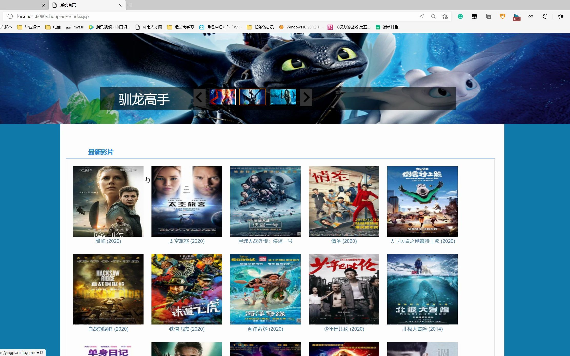Open the 任务备忘录 bookmark folder
Image resolution: width=570 pixels, height=356 pixels.
[x=260, y=27]
